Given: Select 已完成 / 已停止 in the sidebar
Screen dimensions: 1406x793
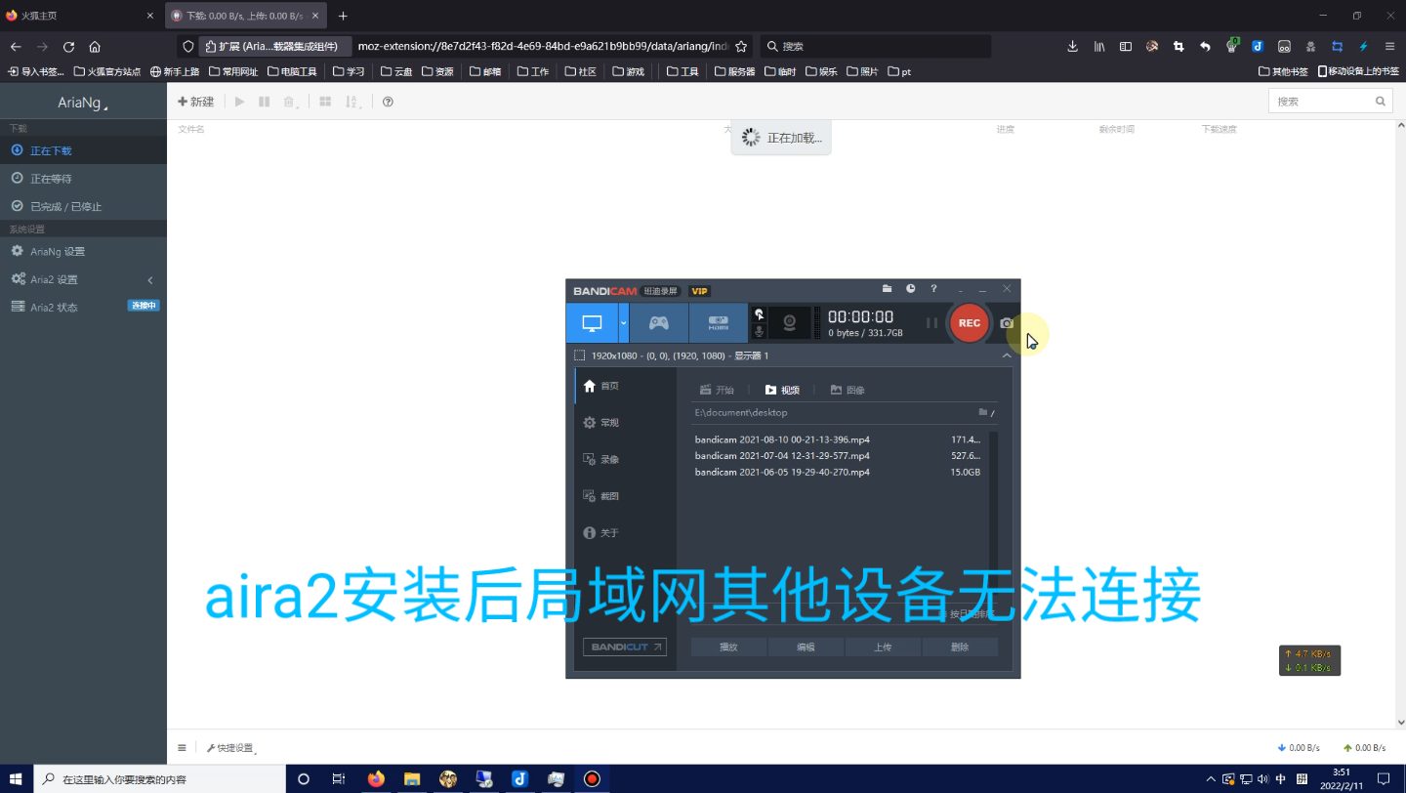Looking at the screenshot, I should (x=83, y=206).
